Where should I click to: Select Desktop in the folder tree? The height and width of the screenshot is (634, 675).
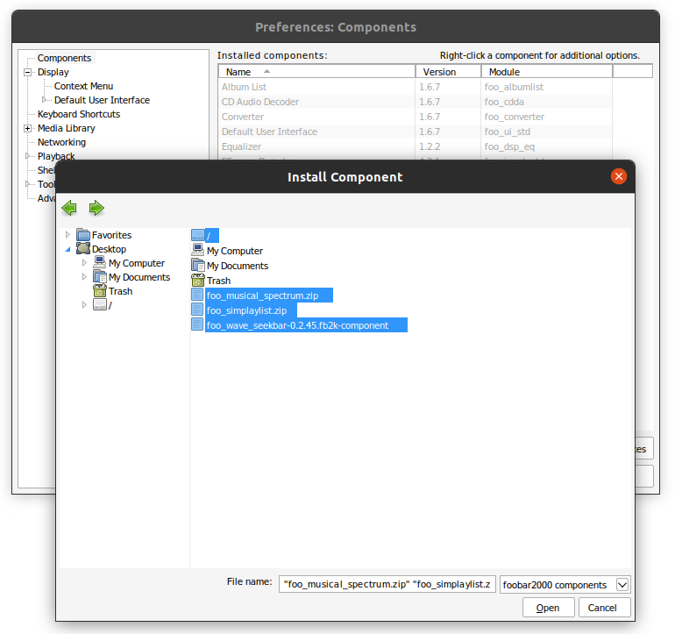tap(109, 249)
